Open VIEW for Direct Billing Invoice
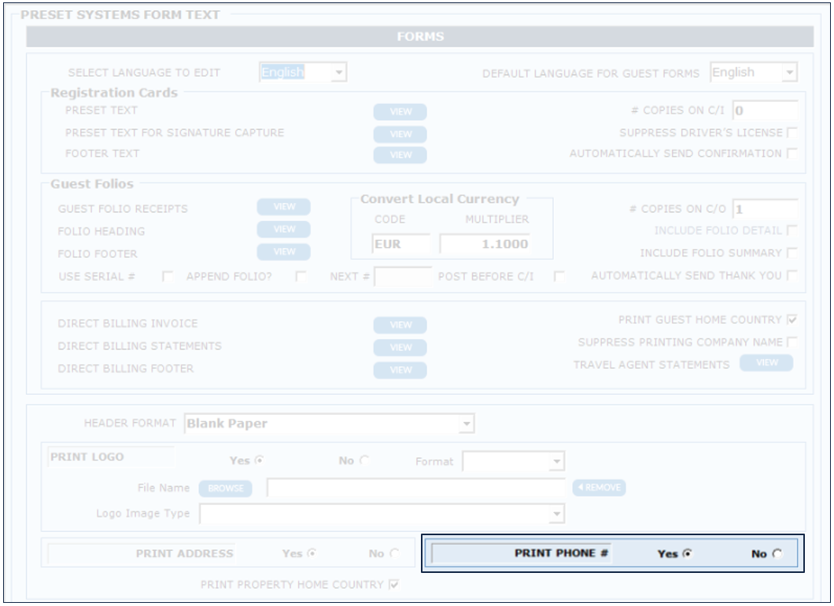The image size is (834, 606). point(400,325)
